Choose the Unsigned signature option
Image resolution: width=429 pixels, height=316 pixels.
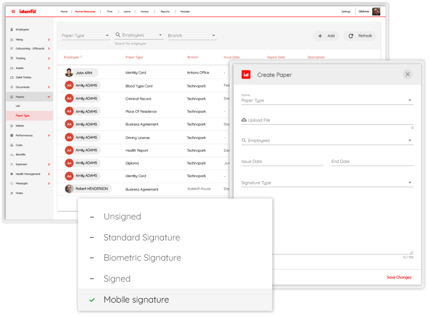click(122, 216)
